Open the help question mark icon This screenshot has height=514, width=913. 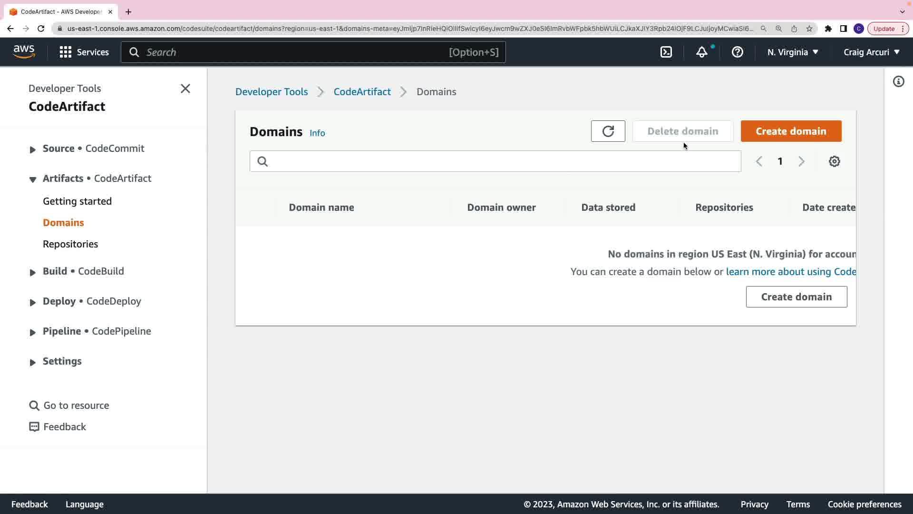click(x=737, y=52)
